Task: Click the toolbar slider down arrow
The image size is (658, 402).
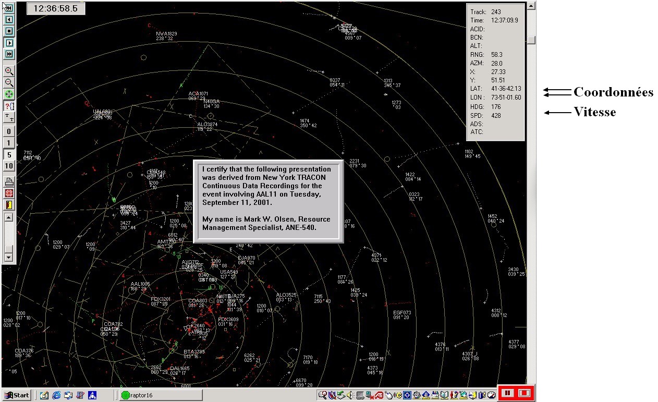Action: pyautogui.click(x=8, y=257)
